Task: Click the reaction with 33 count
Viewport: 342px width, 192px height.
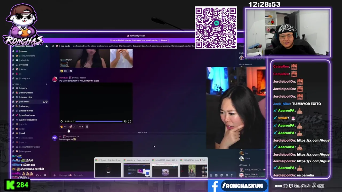Action: [64, 71]
